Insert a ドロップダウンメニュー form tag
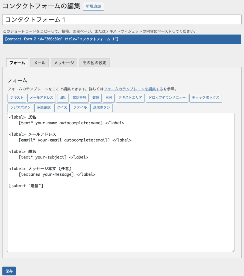 [x=167, y=98]
